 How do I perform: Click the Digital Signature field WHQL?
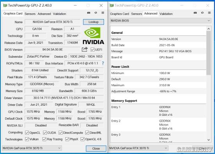point(91,104)
